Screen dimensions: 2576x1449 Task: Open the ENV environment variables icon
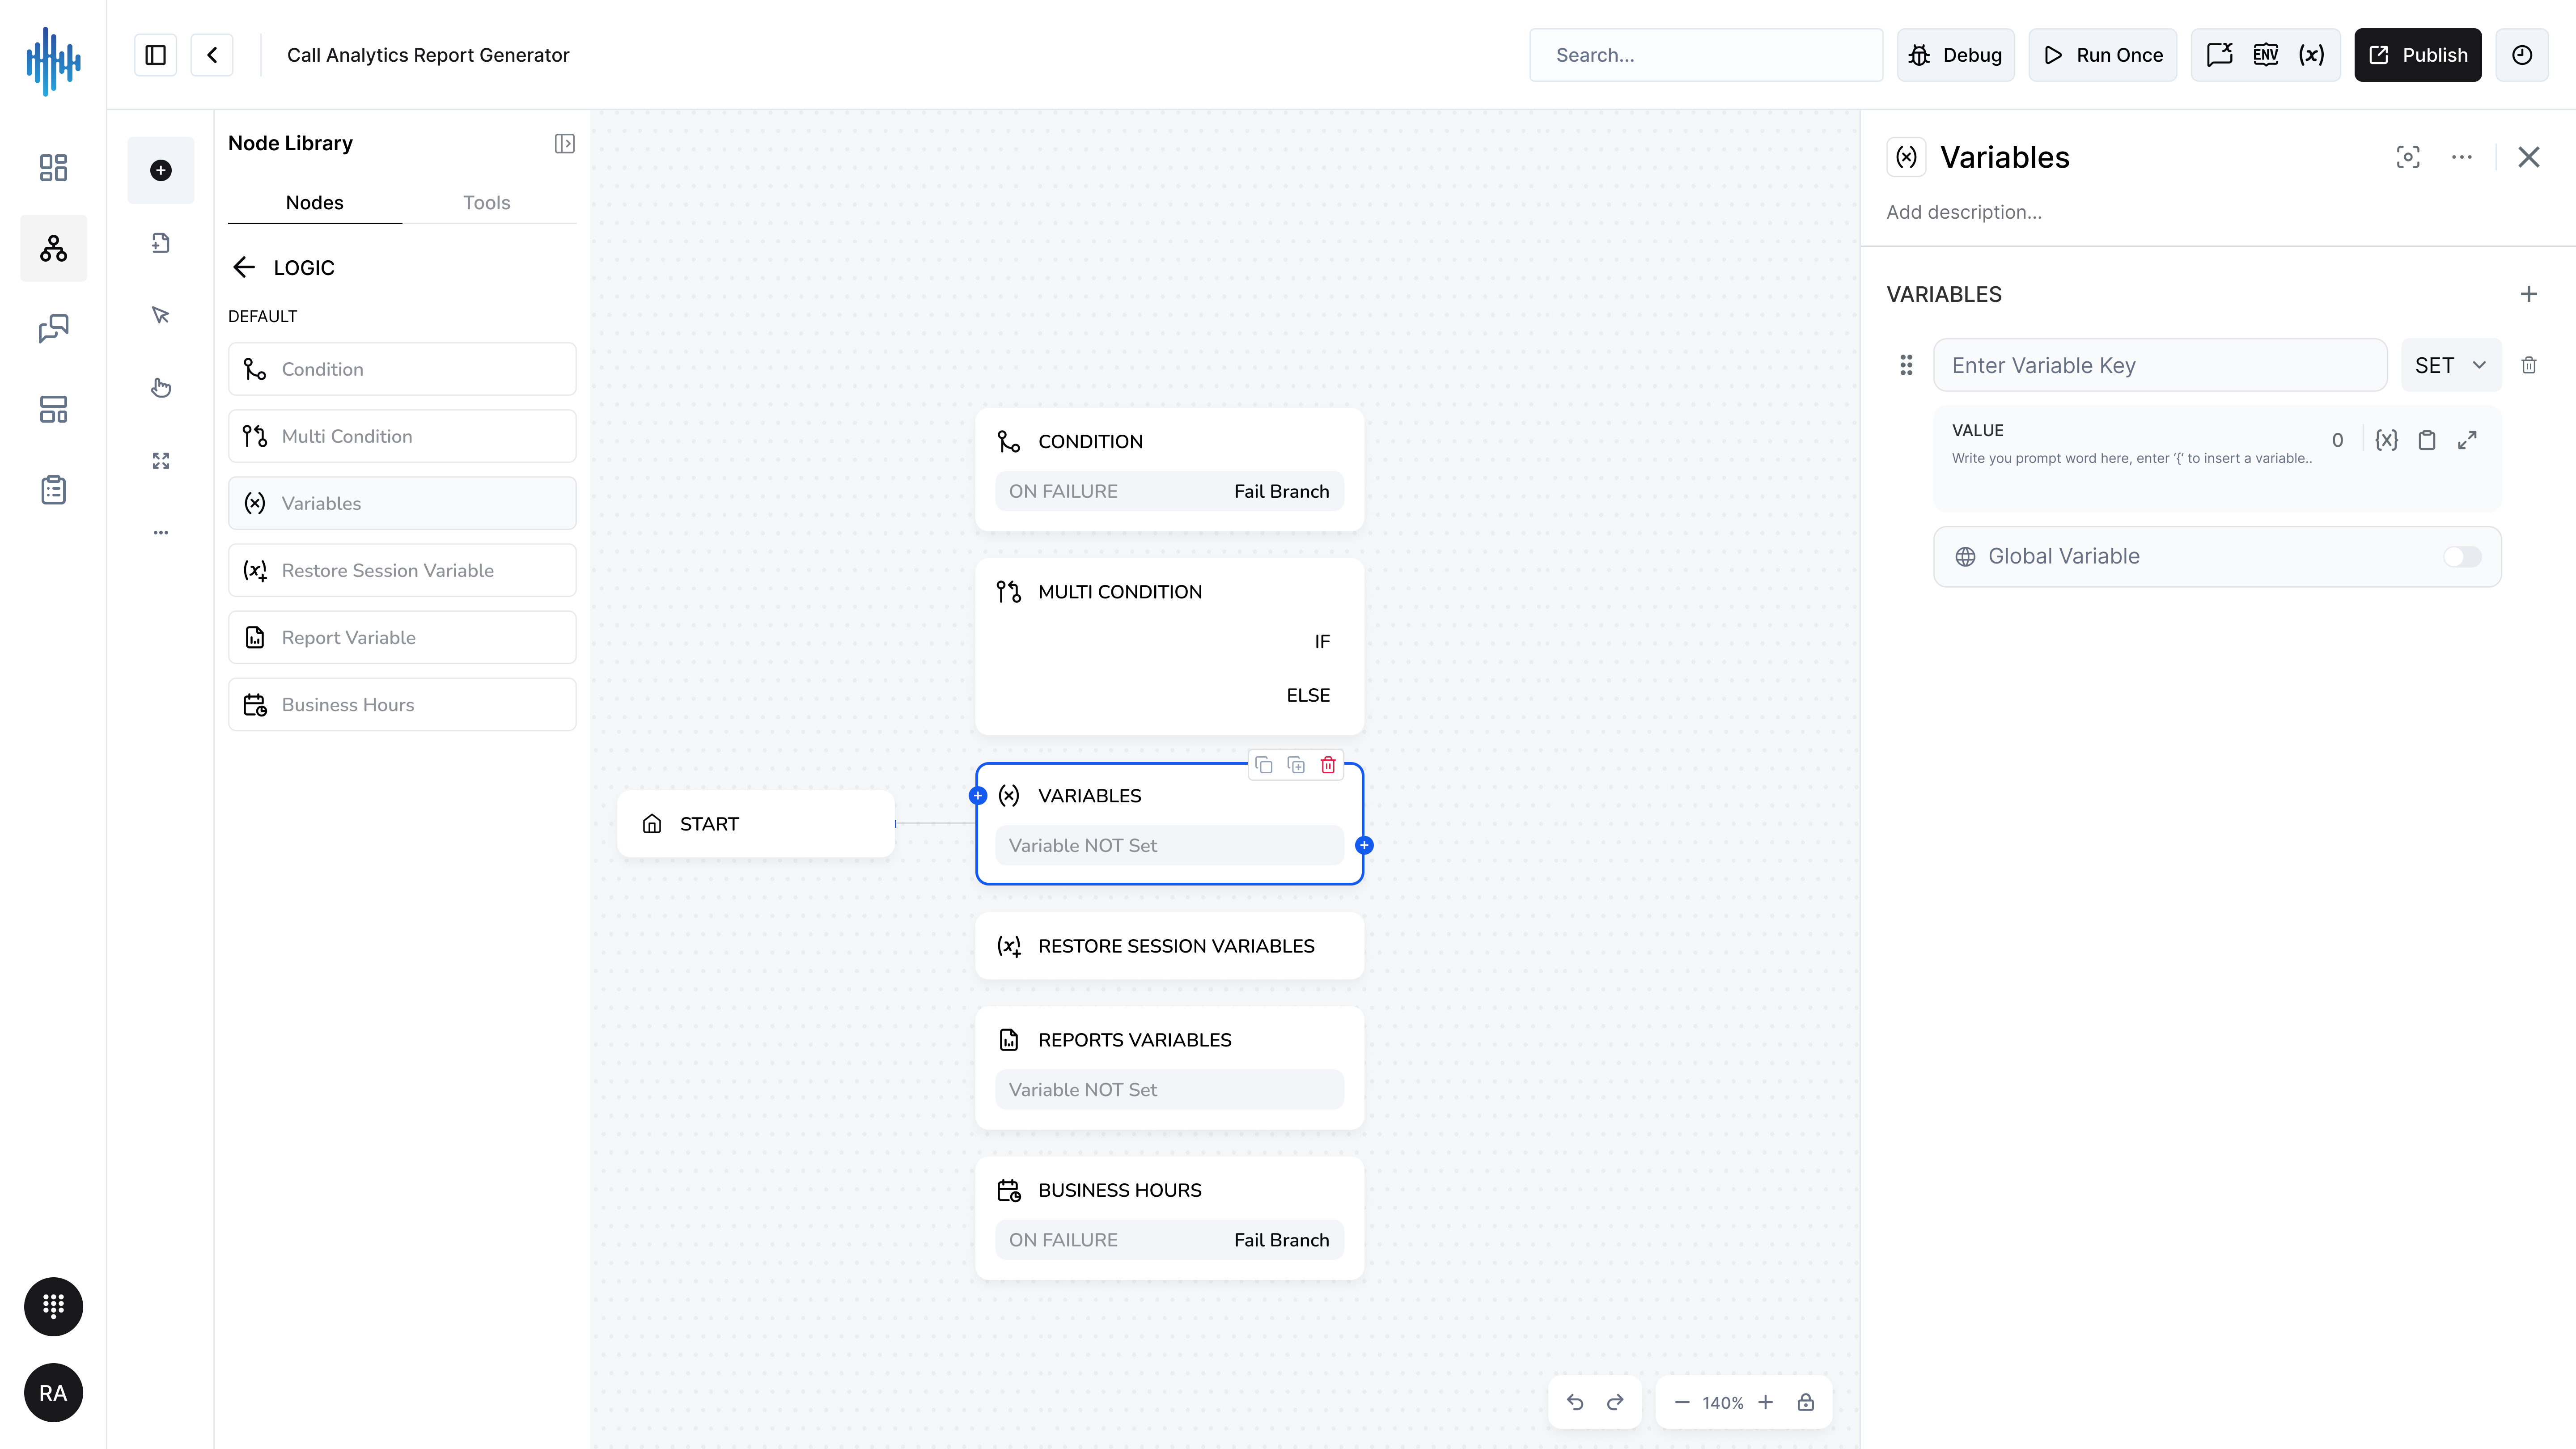click(2266, 55)
